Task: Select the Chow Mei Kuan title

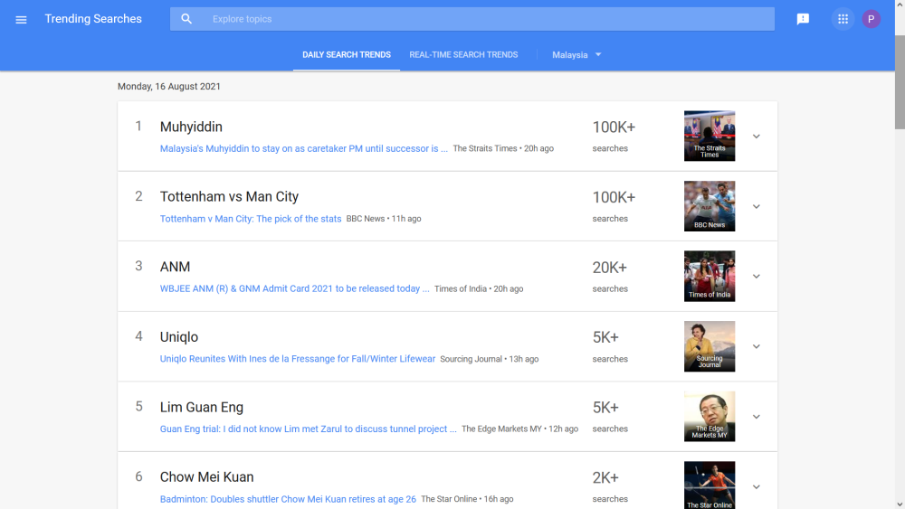Action: click(206, 477)
